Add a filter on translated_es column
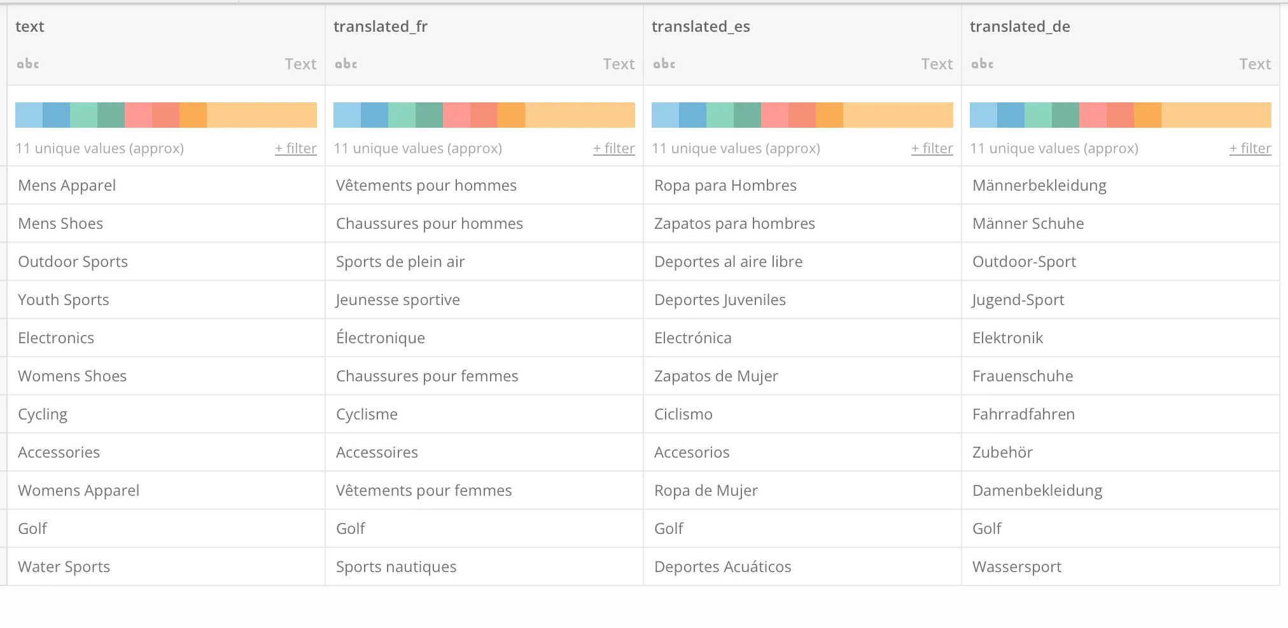 [932, 149]
